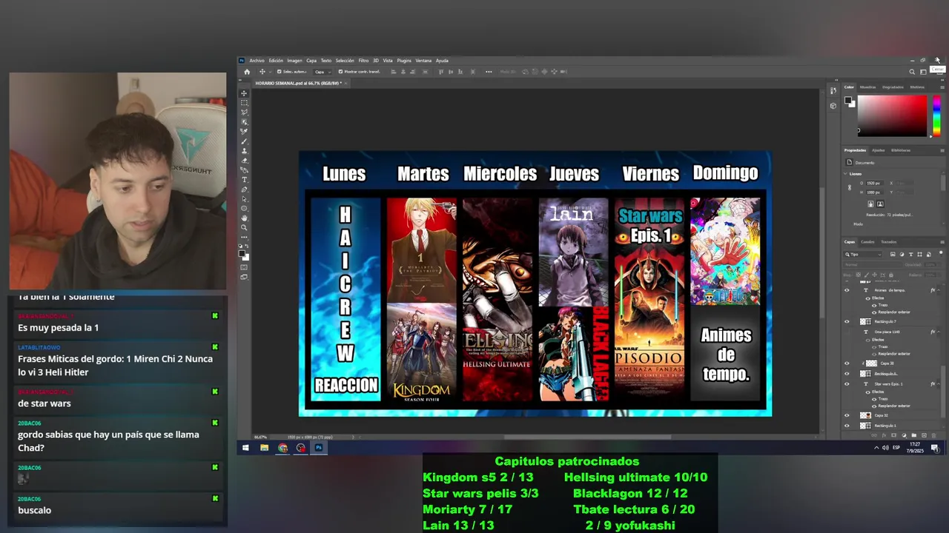Open more alignment options three dots

pos(489,72)
